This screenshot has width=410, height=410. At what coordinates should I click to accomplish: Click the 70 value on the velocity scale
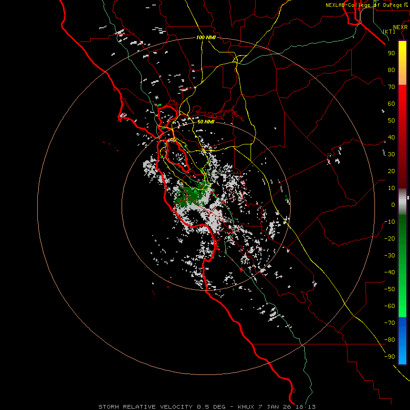pyautogui.click(x=391, y=87)
